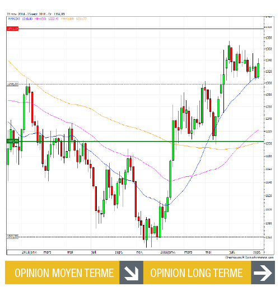
Task: Click the right-pointing arrow icon
Action: (x=263, y=273)
